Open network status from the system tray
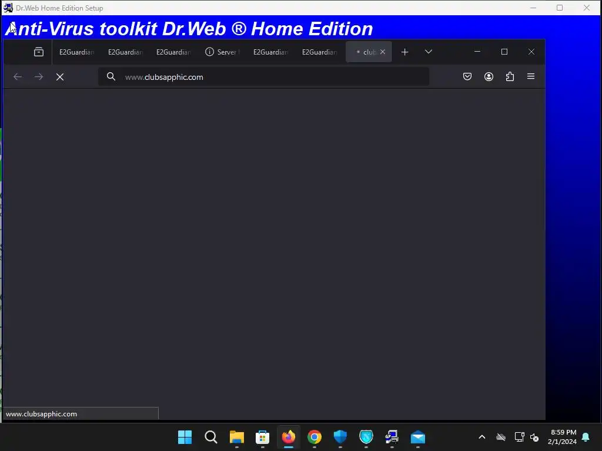Image resolution: width=602 pixels, height=451 pixels. click(x=520, y=437)
